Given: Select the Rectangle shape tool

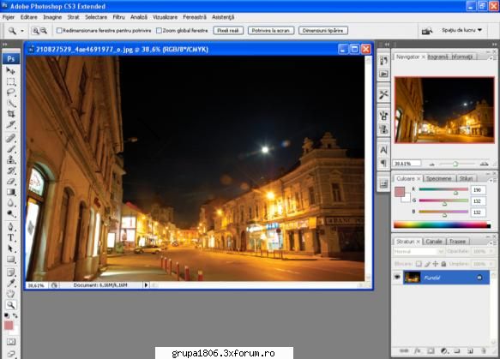Looking at the screenshot, I should (x=11, y=260).
